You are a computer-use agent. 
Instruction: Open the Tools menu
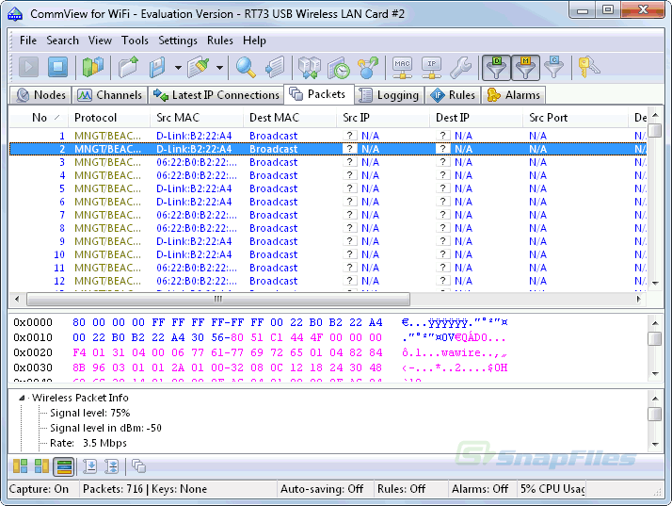tap(135, 41)
